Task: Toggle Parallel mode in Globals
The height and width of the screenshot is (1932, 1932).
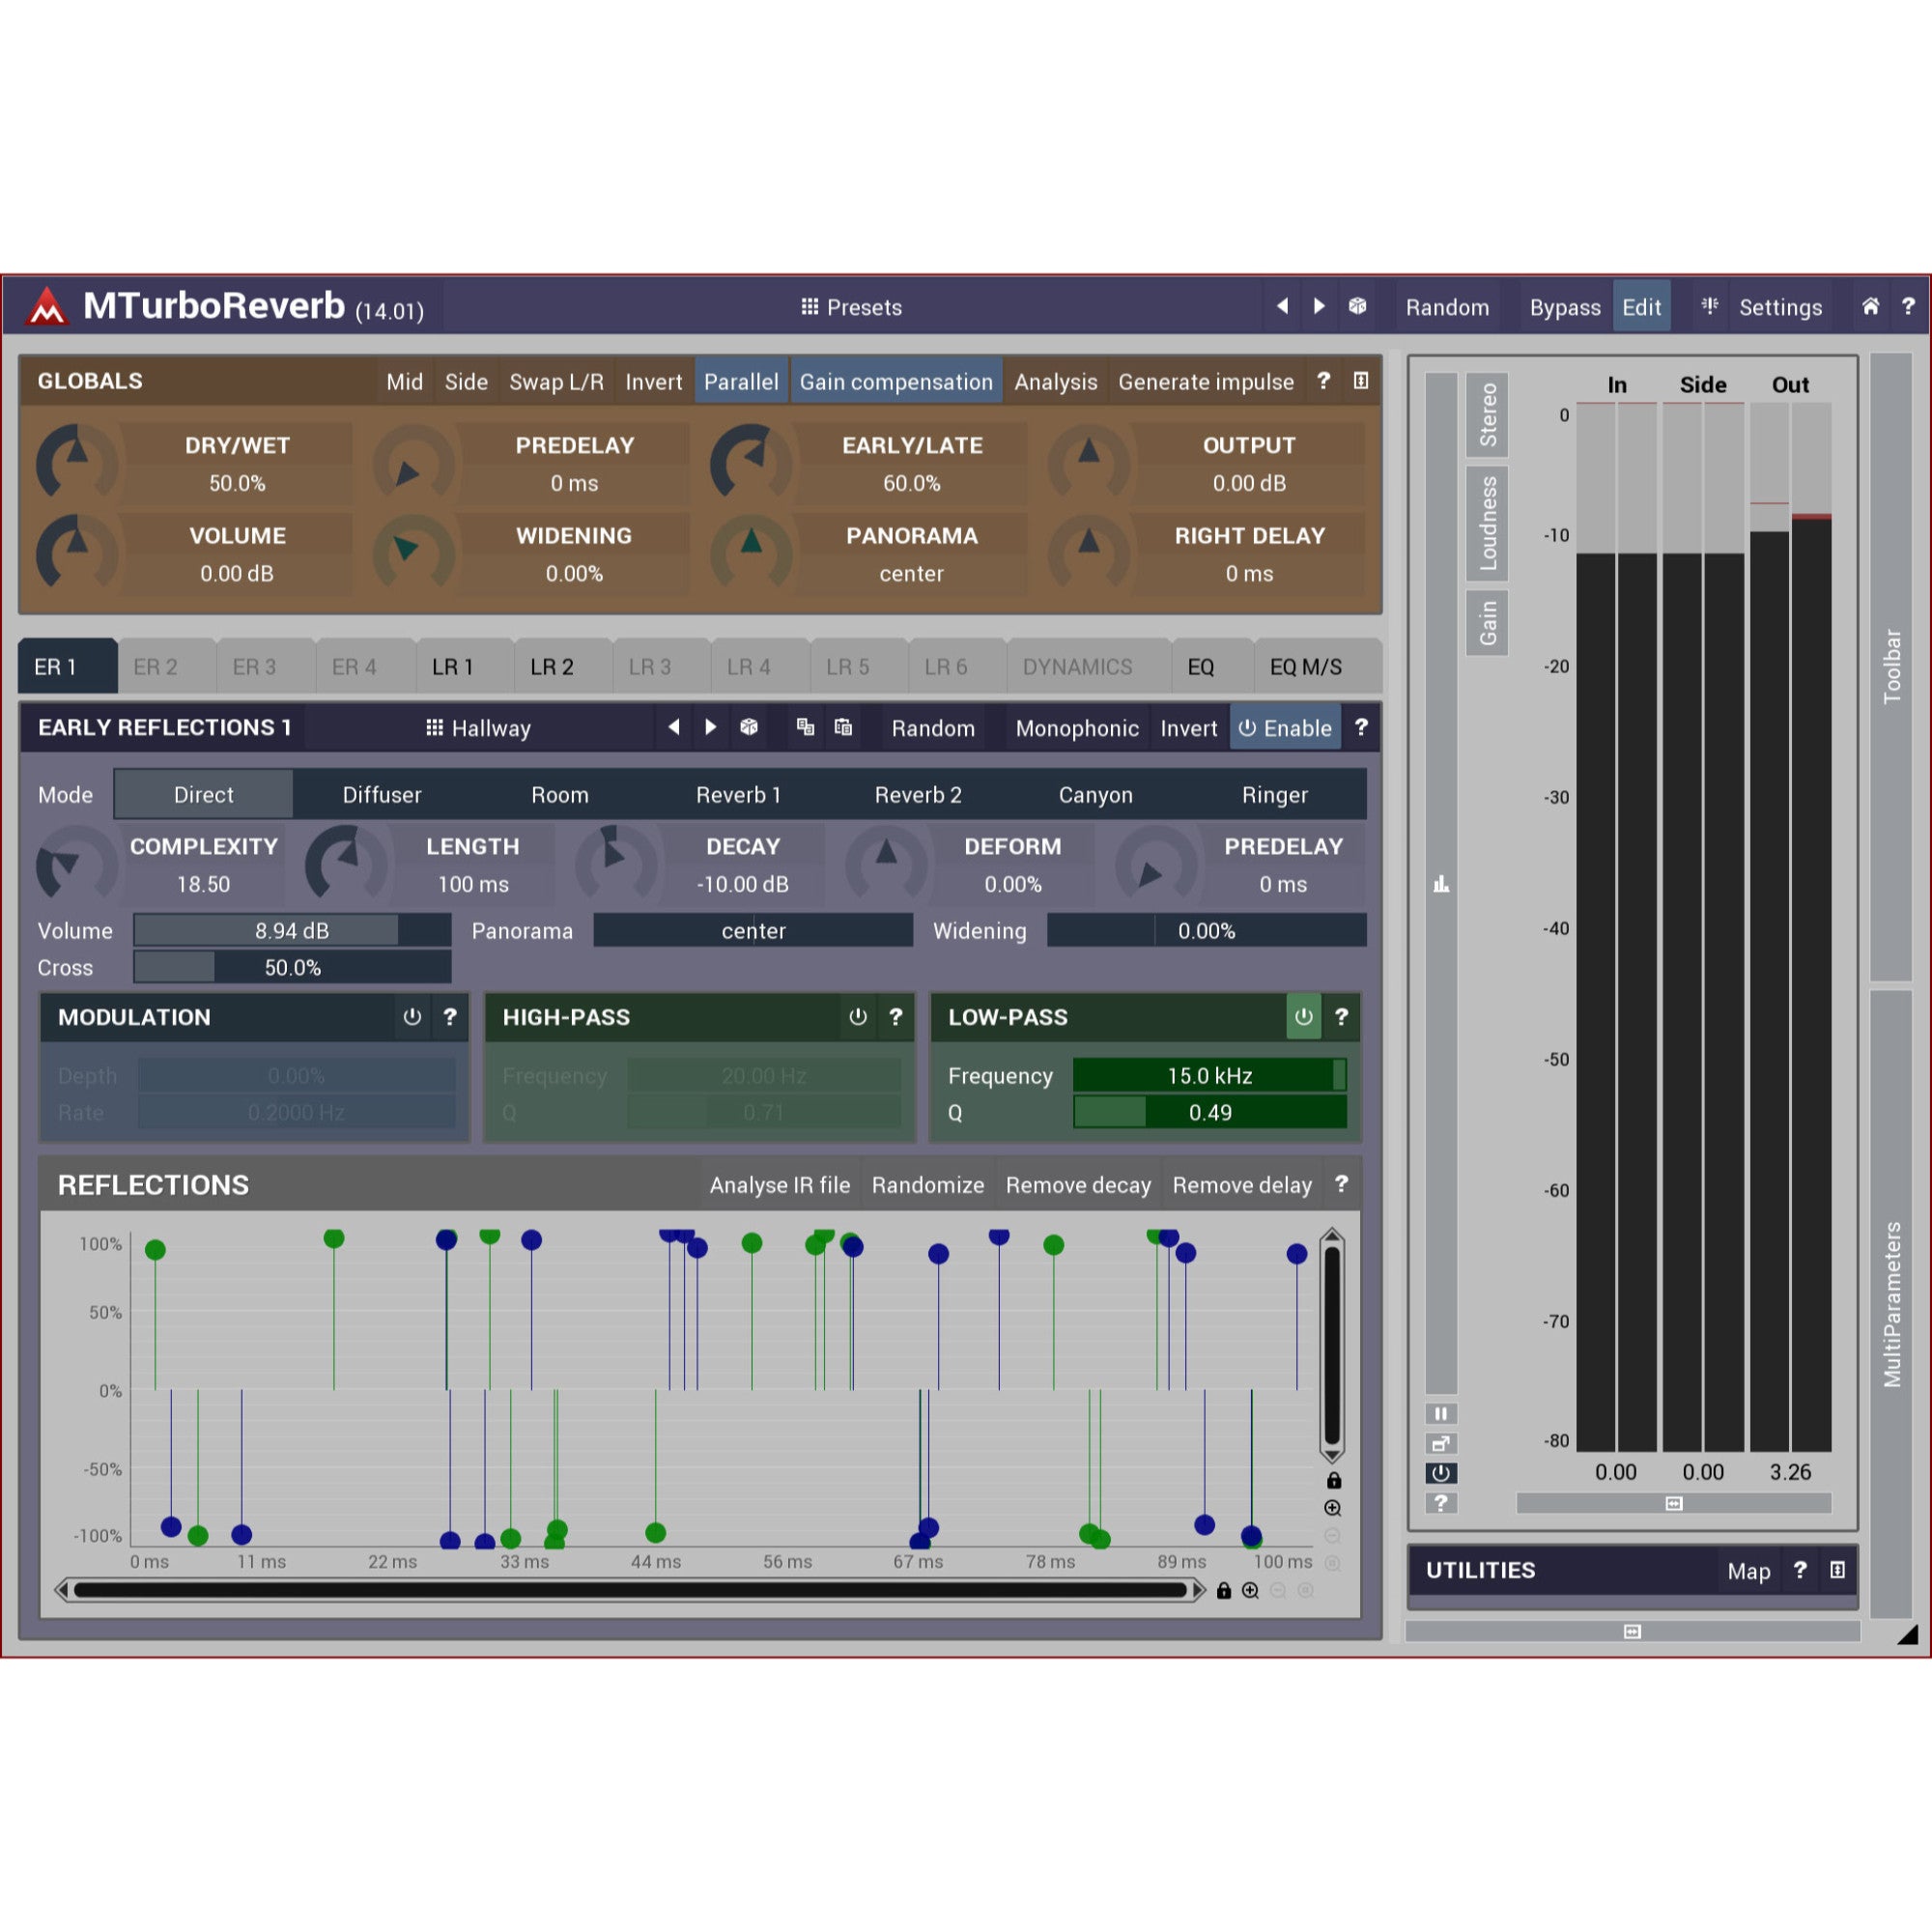Action: [x=741, y=381]
